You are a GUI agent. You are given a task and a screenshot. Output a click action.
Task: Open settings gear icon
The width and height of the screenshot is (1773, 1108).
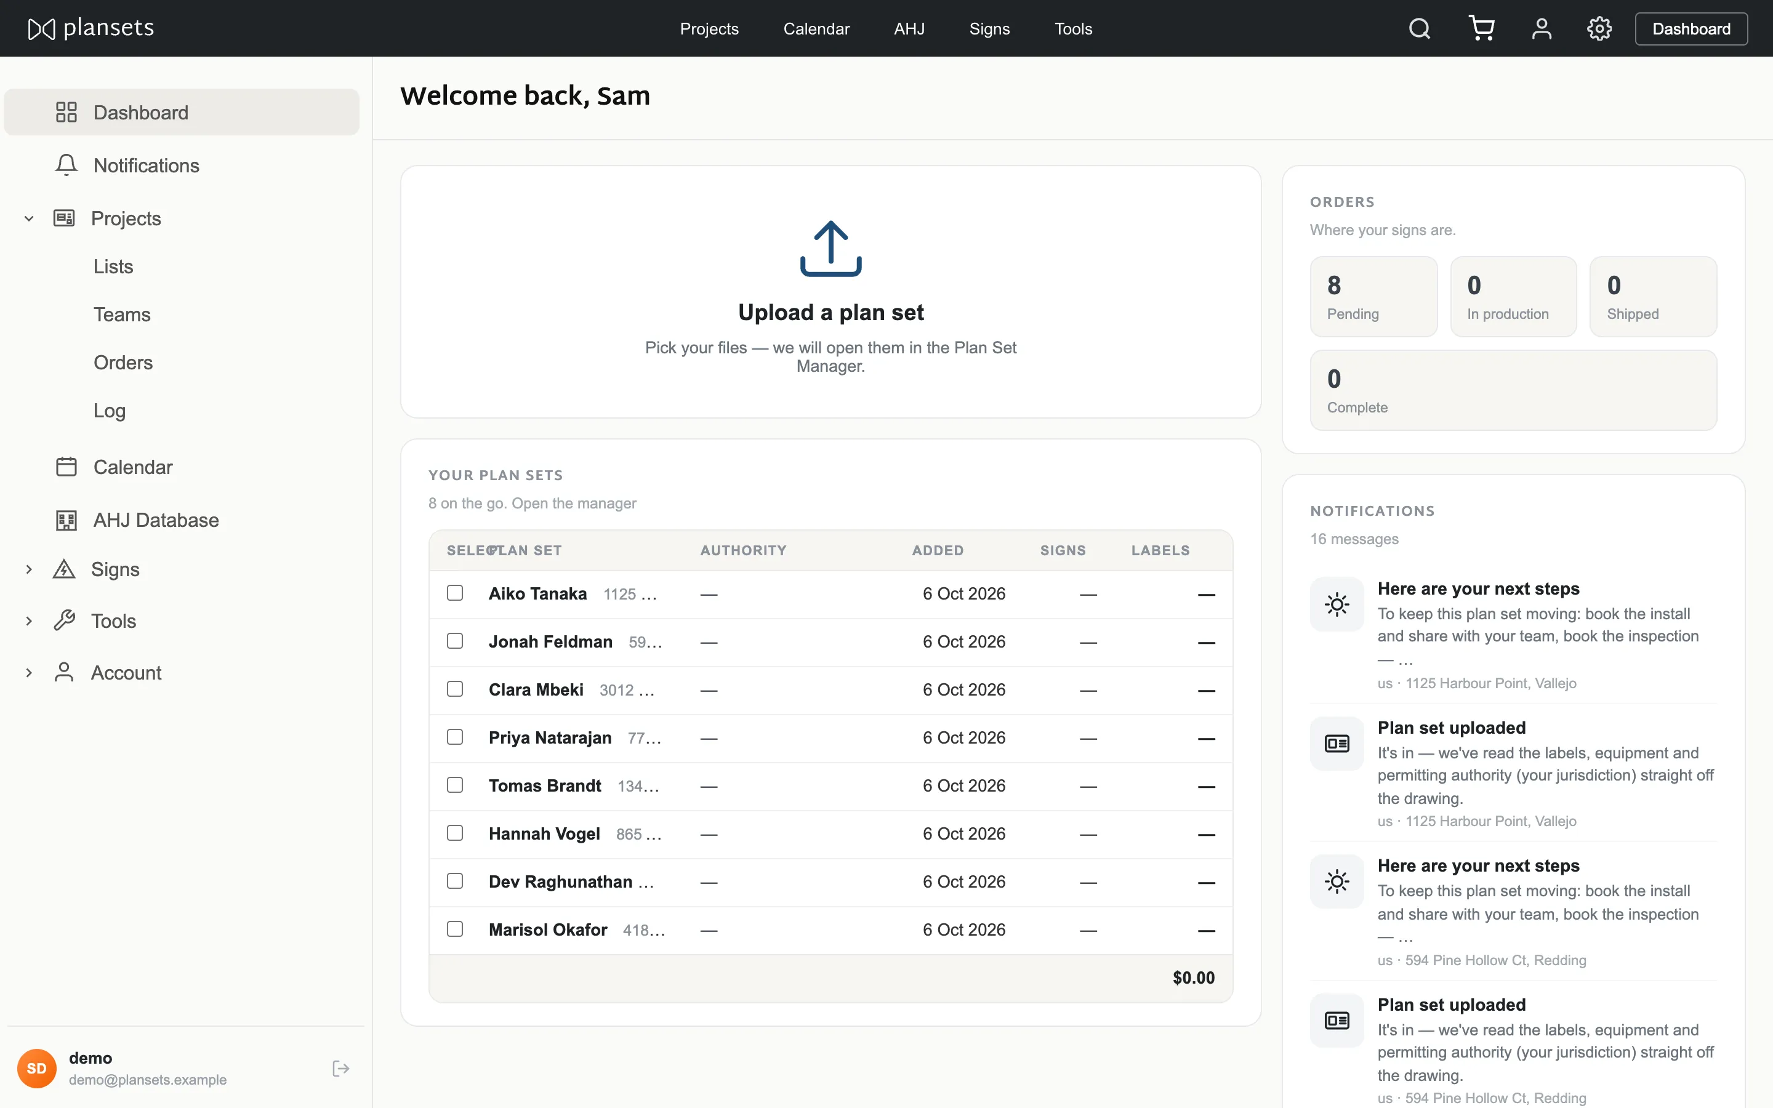pyautogui.click(x=1599, y=28)
